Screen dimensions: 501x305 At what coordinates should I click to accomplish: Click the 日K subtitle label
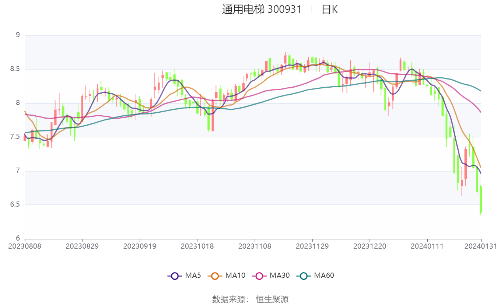[x=329, y=10]
